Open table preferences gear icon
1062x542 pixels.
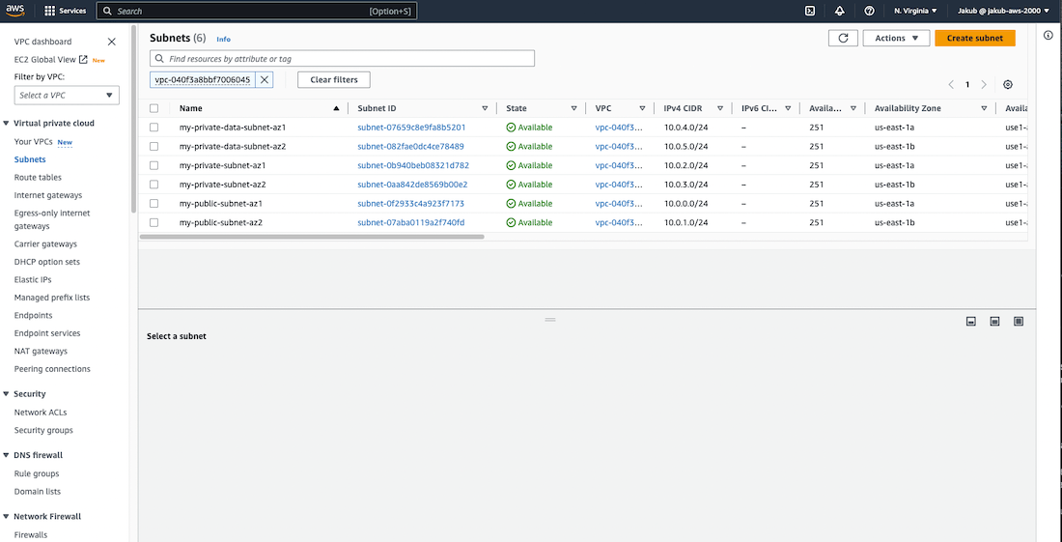(x=1008, y=85)
